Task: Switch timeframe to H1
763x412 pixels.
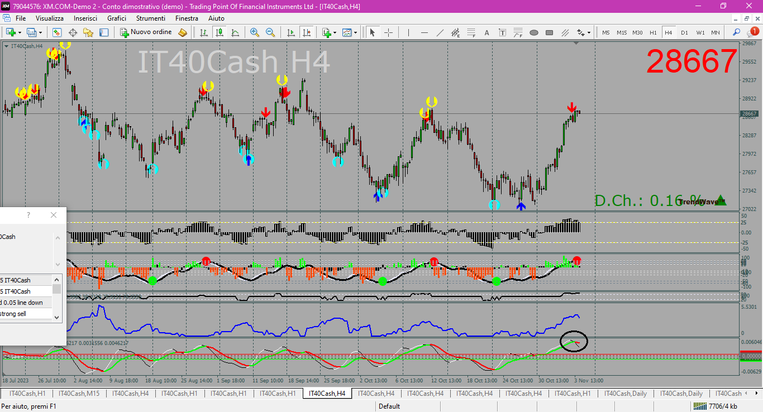Action: coord(653,32)
